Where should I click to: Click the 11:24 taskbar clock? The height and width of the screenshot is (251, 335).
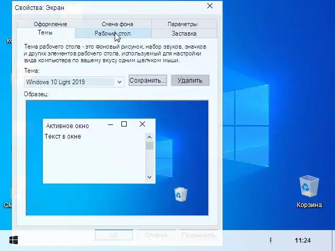303,241
